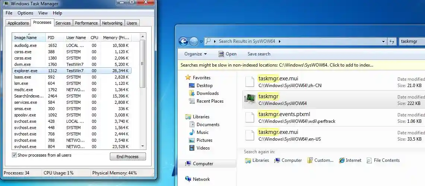The height and width of the screenshot is (186, 425).
Task: Toggle Show processes from all users
Action: click(x=15, y=155)
